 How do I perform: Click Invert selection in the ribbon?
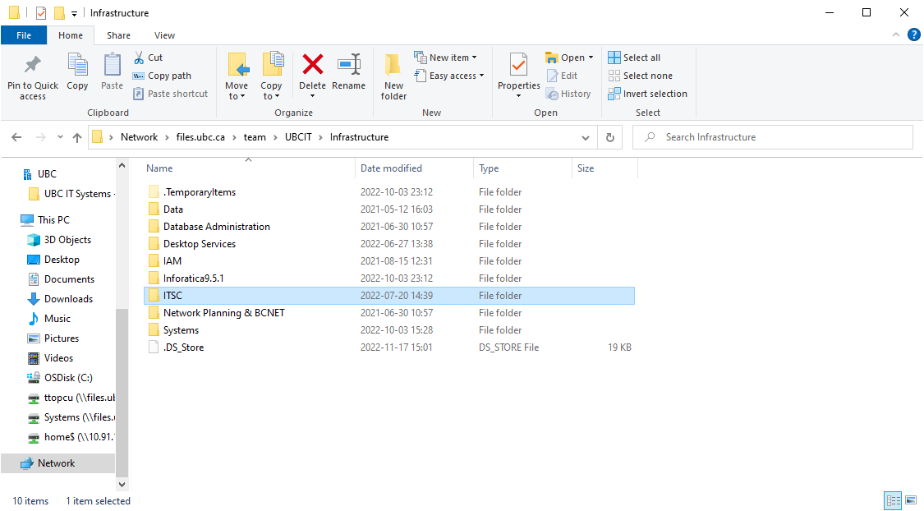[x=647, y=94]
